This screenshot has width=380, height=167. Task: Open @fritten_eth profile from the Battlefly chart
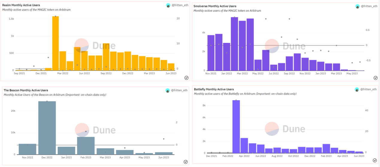pos(369,89)
